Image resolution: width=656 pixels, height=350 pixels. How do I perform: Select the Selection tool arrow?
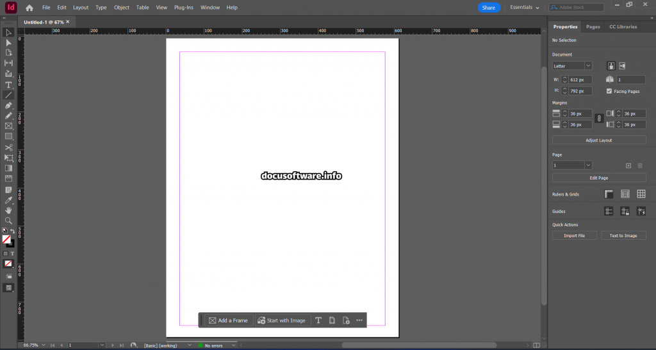click(8, 32)
